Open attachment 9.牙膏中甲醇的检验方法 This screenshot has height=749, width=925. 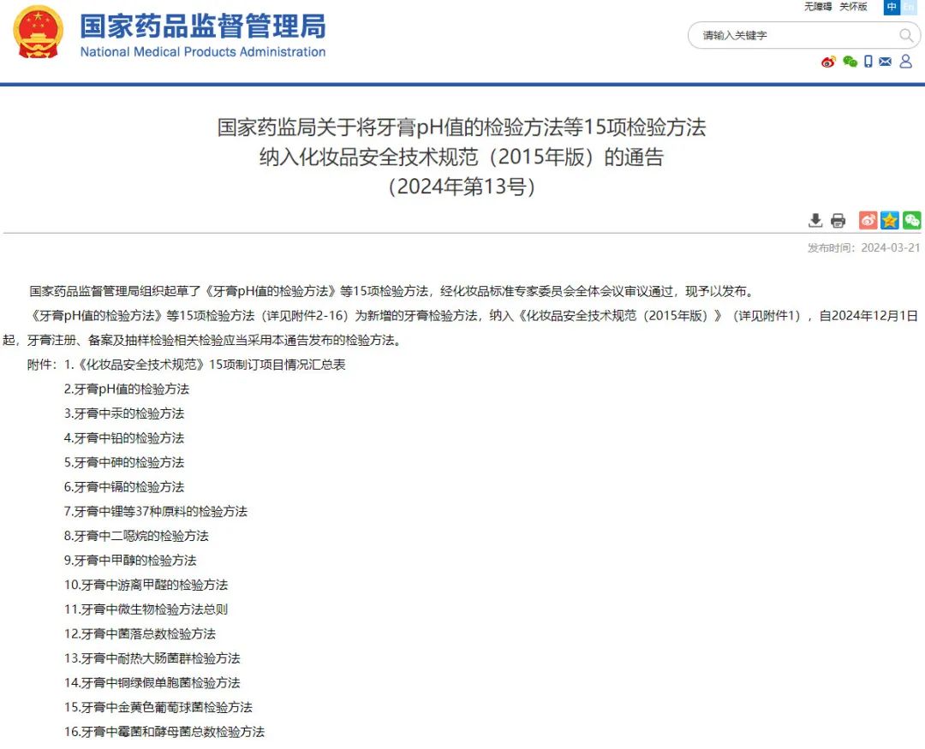(130, 561)
